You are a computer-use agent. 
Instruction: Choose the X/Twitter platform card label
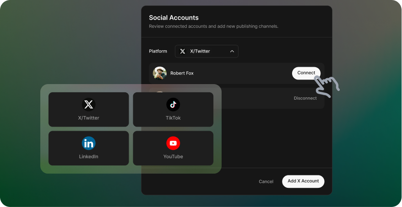coord(89,118)
